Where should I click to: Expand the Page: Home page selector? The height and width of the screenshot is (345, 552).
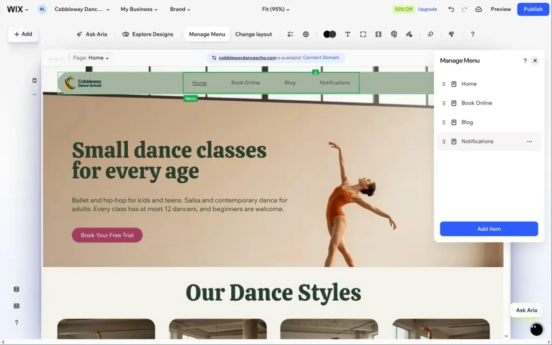click(91, 58)
